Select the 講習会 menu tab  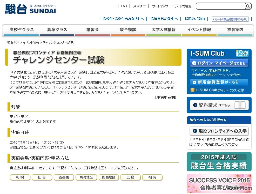(x=93, y=30)
